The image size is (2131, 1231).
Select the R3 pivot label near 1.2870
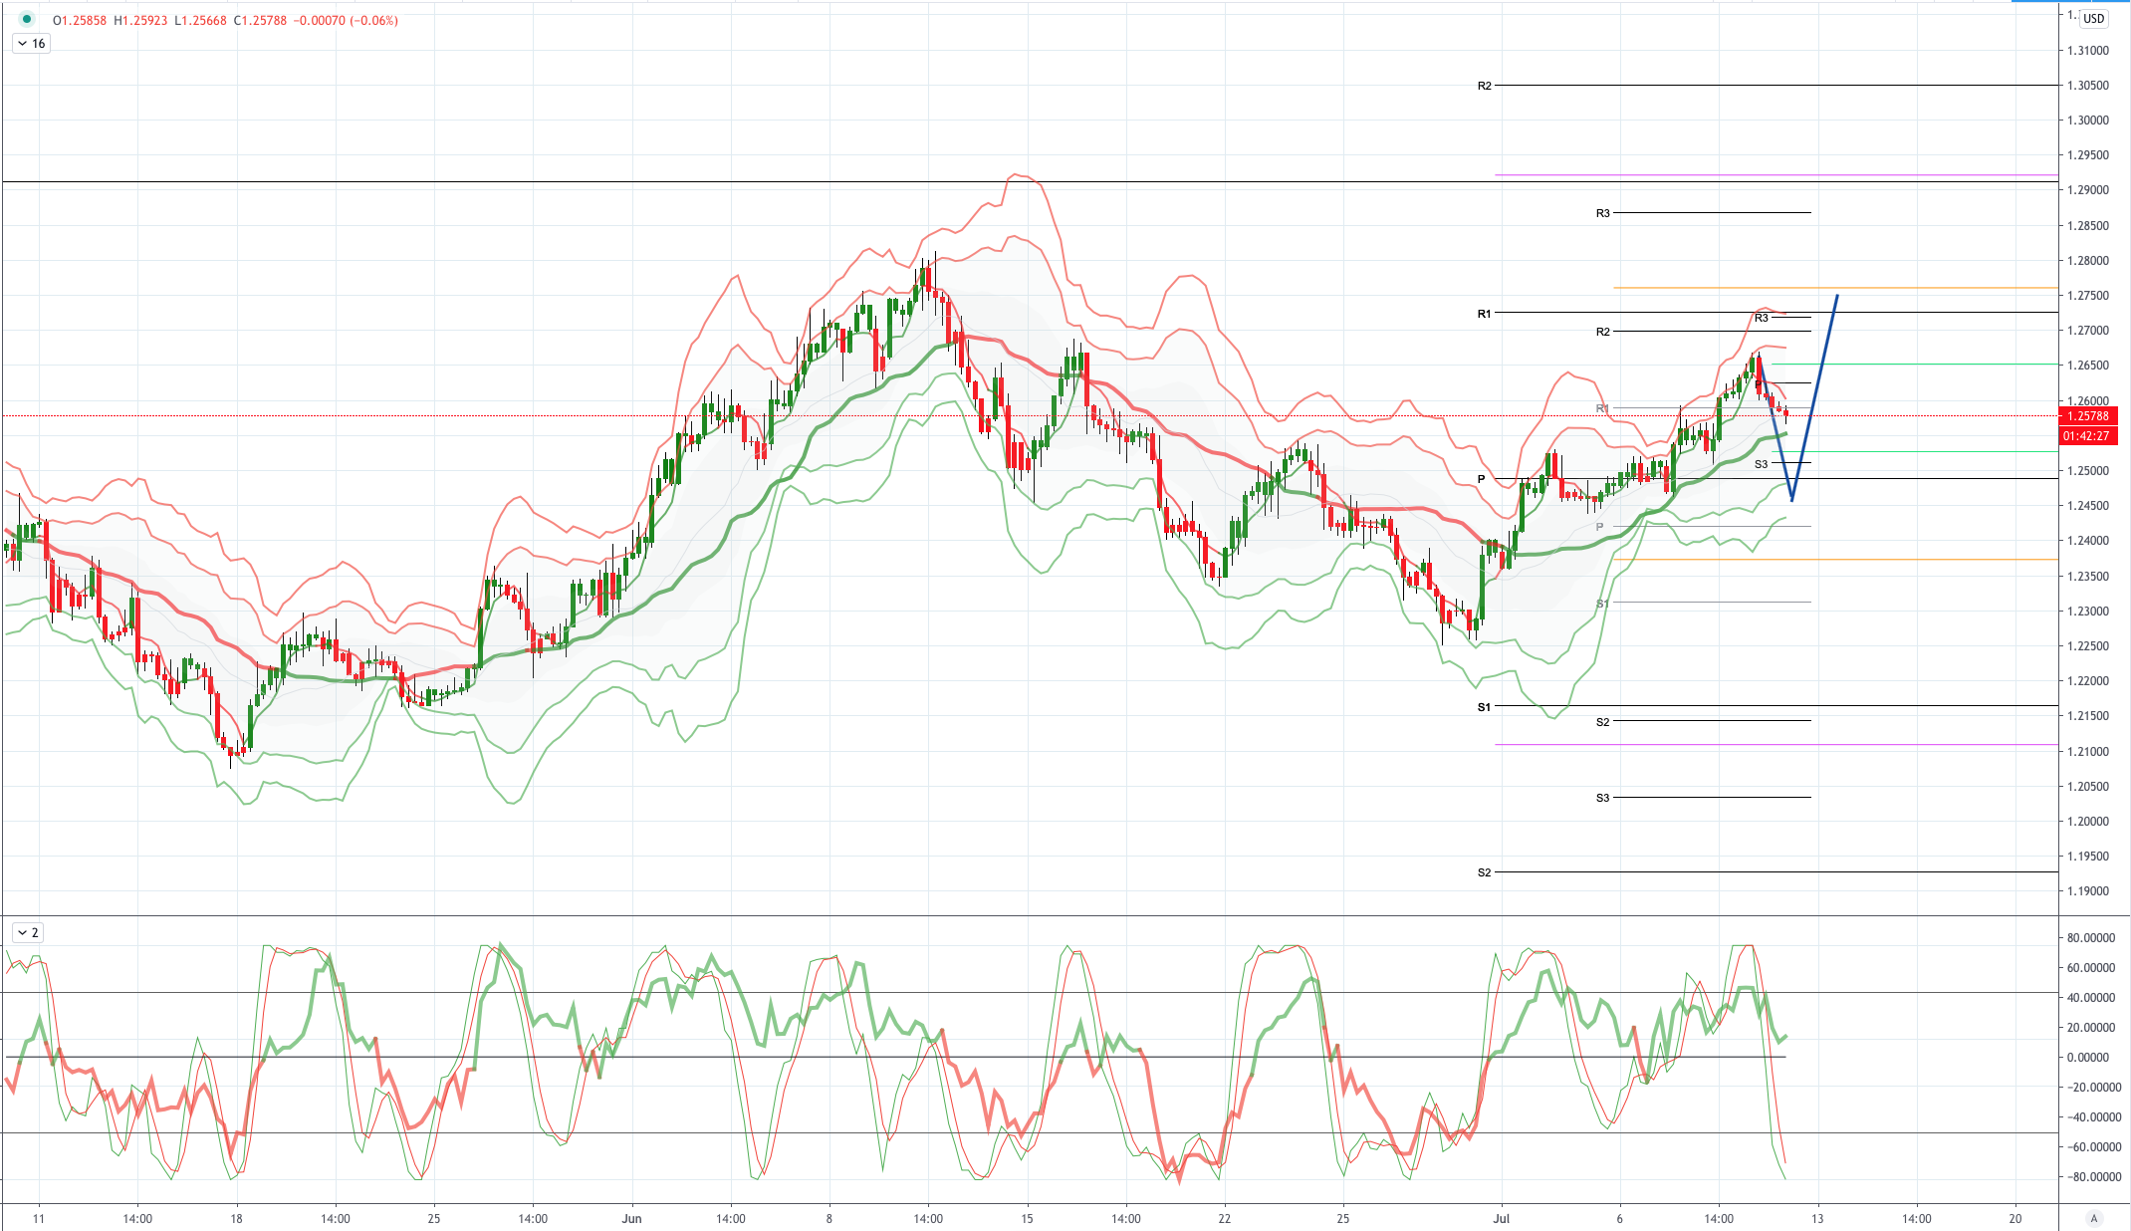tap(1602, 213)
